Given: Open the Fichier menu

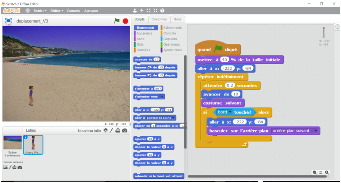Looking at the screenshot, I should 40,11.
